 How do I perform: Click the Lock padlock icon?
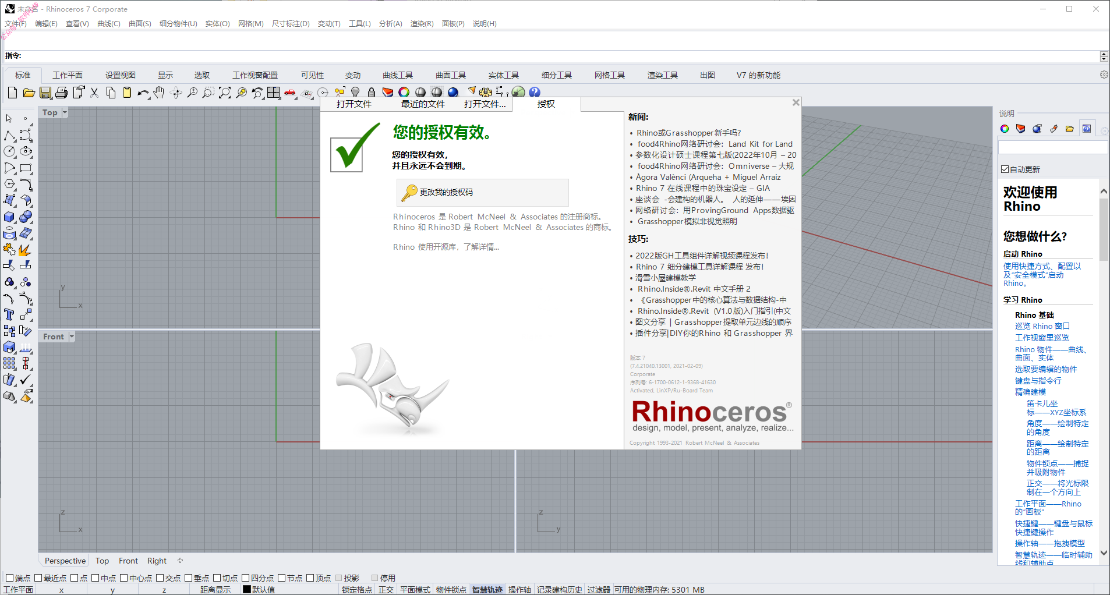(372, 92)
